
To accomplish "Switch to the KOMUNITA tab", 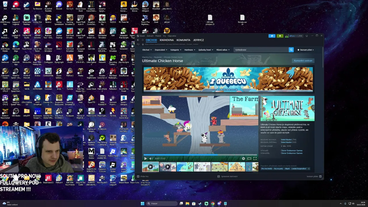I will [183, 40].
